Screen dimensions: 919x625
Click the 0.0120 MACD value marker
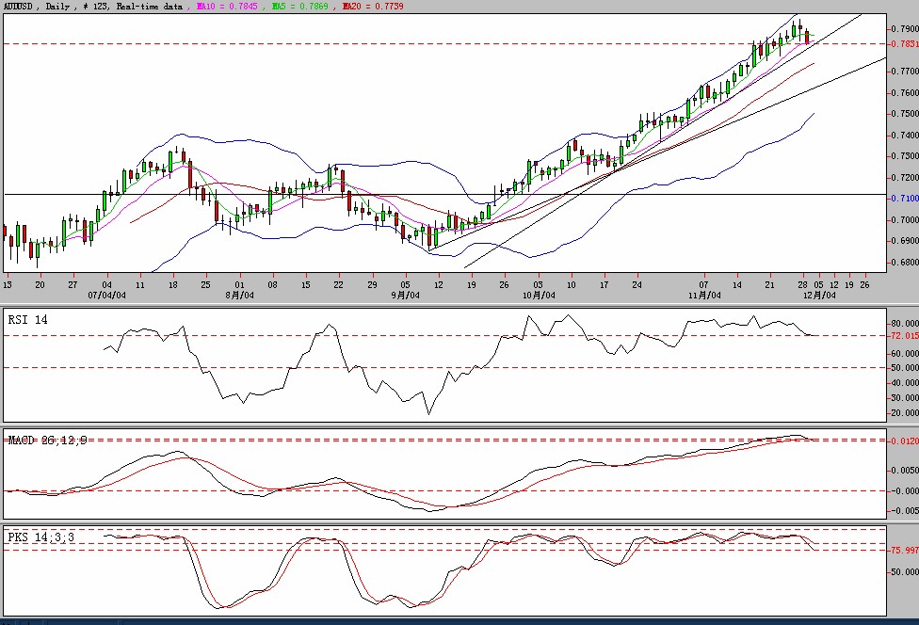904,441
